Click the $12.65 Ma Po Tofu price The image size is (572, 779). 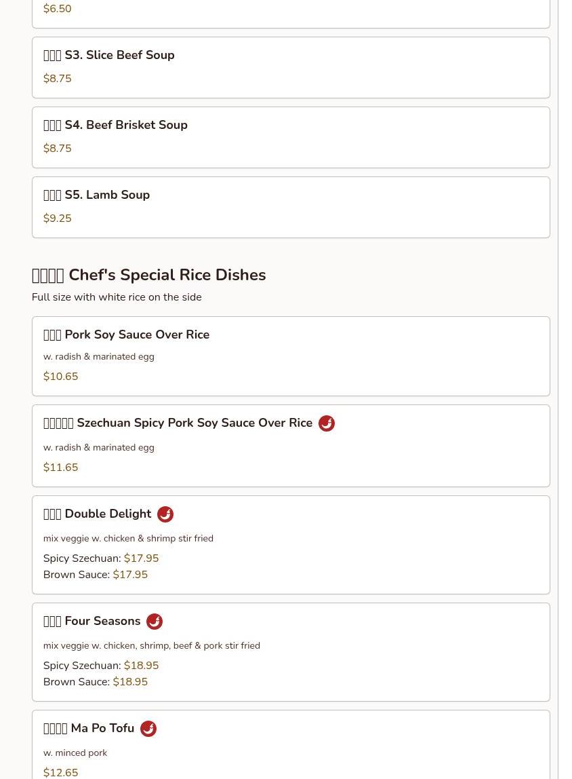[x=60, y=772]
